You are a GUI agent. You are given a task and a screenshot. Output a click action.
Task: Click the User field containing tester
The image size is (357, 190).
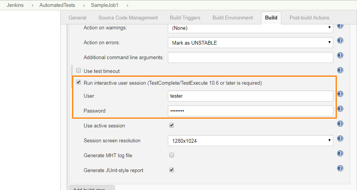(x=251, y=96)
